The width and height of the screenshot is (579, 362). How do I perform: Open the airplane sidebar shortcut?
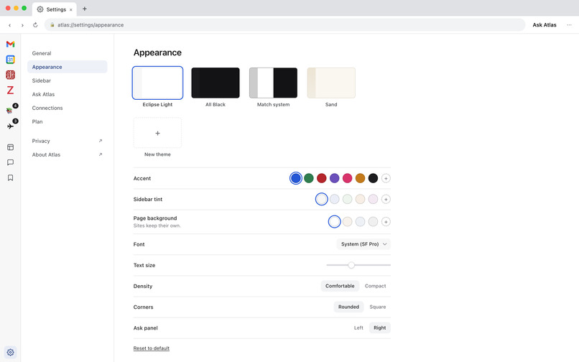pyautogui.click(x=10, y=126)
